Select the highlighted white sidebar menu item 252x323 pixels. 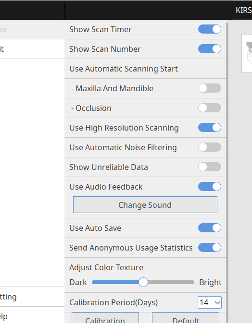[32, 49]
